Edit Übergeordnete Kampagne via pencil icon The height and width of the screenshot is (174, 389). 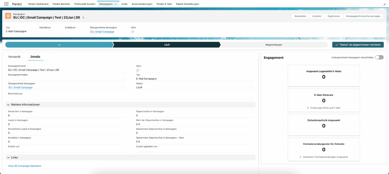click(123, 87)
